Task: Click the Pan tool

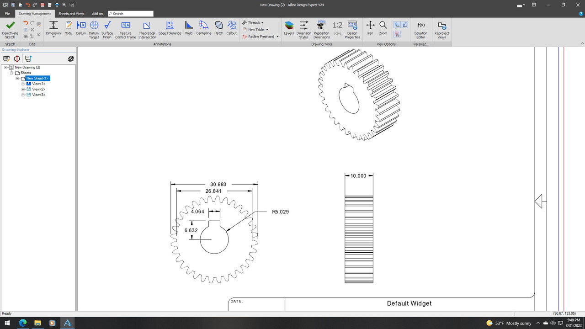Action: 370,28
